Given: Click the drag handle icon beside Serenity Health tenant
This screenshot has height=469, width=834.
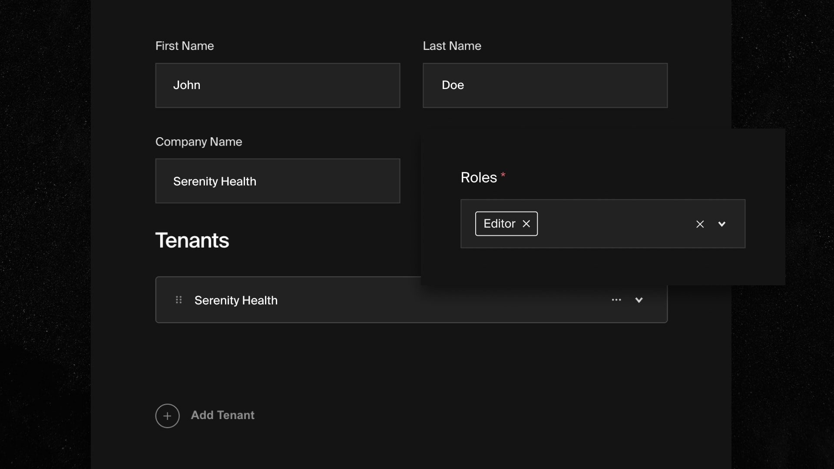Looking at the screenshot, I should (x=178, y=300).
